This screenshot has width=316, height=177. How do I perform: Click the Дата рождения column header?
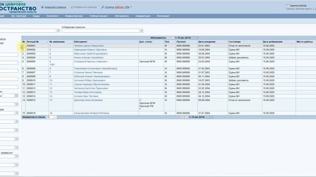(207, 42)
